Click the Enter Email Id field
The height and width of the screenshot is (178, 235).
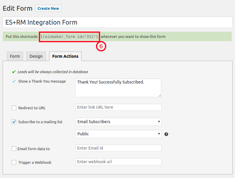pos(118,148)
